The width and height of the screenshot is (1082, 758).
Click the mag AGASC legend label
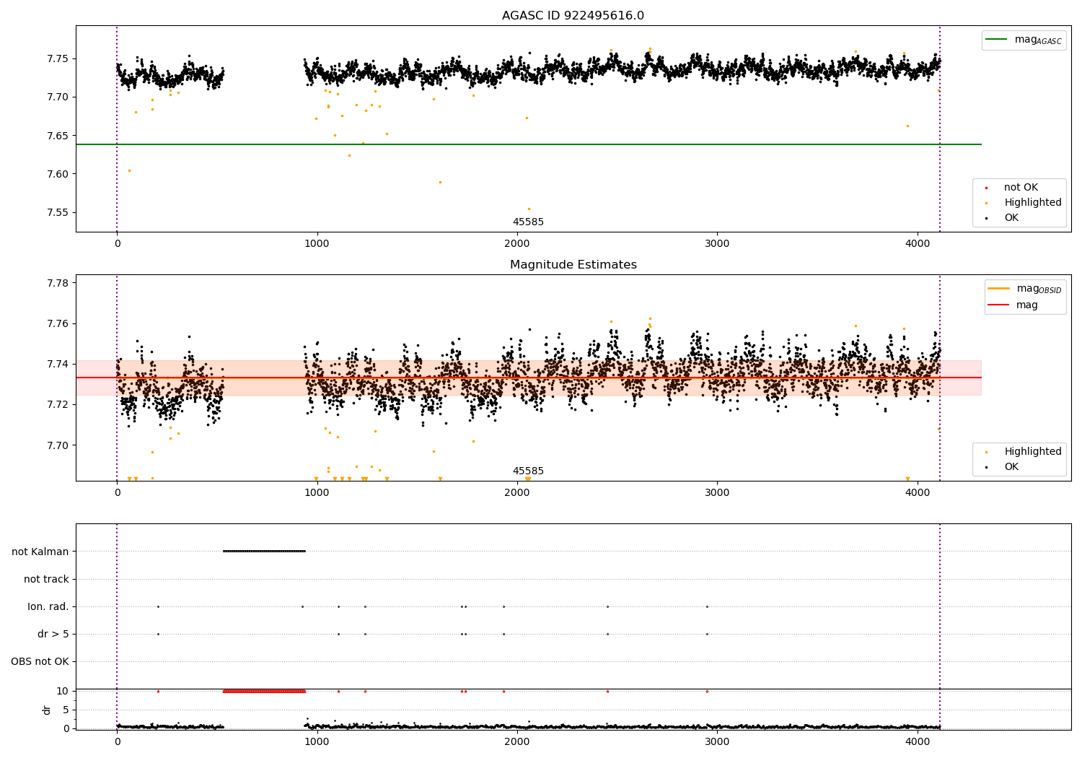[x=1038, y=40]
